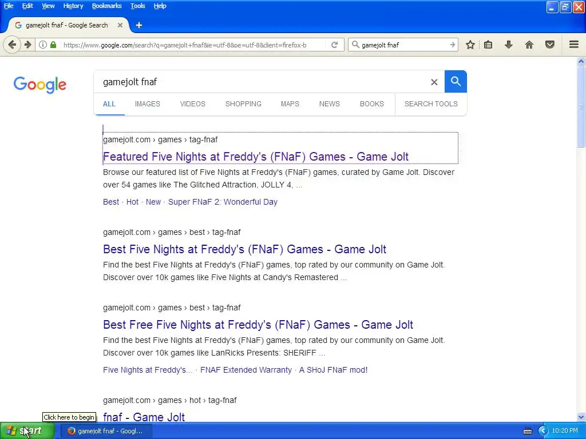Click the magnifier icon in Firefox search box
This screenshot has height=439, width=586.
[x=355, y=45]
